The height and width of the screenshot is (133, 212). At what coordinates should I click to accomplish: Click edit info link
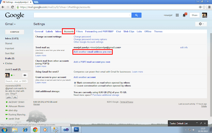pyautogui.click(x=184, y=48)
